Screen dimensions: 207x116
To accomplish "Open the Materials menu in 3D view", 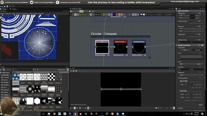I will coord(8,14).
